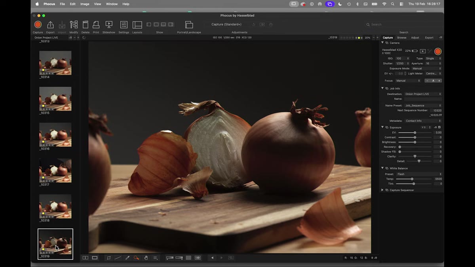The height and width of the screenshot is (267, 475).
Task: Show left panel toggle in Show group
Action: 149,24
